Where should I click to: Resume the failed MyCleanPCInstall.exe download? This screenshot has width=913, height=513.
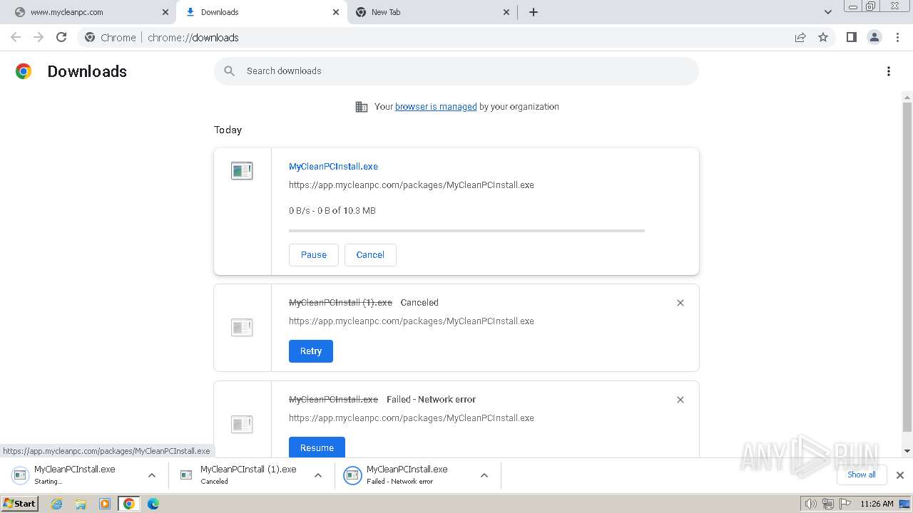point(317,447)
